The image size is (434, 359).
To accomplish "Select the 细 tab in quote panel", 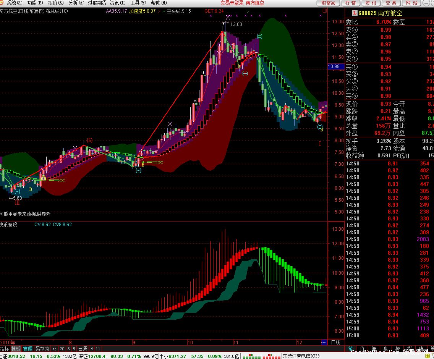I will (x=374, y=348).
